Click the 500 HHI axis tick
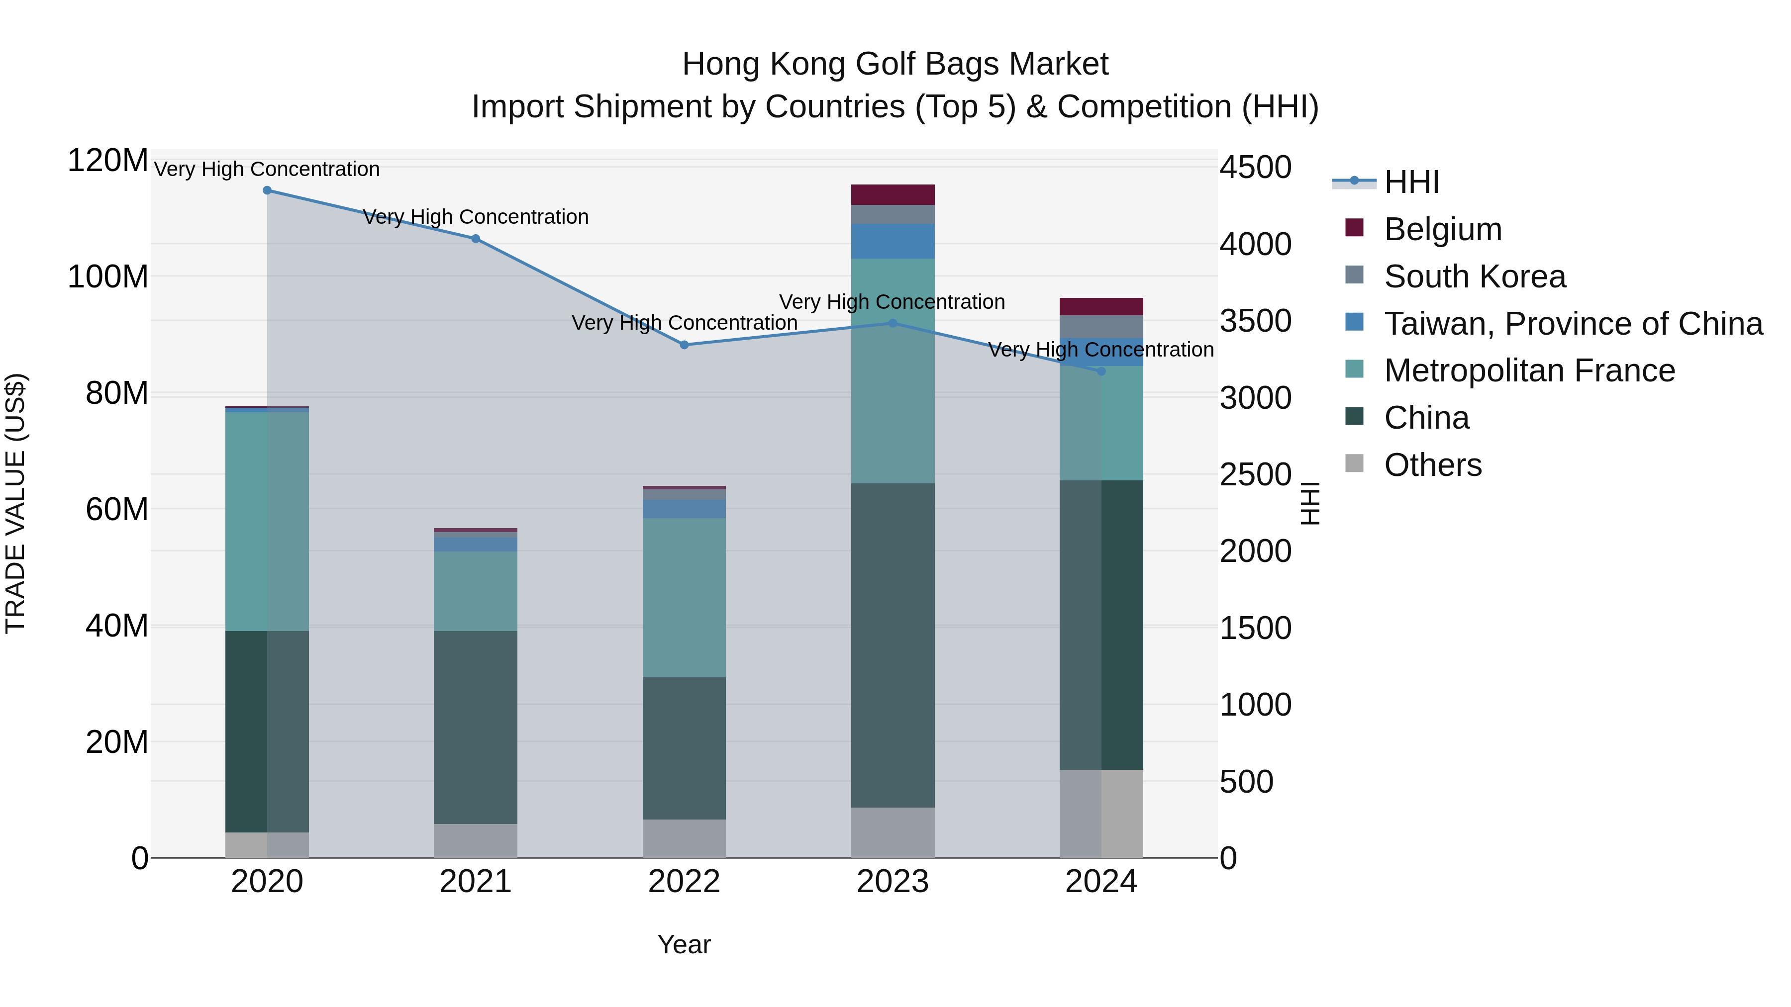 (1247, 782)
